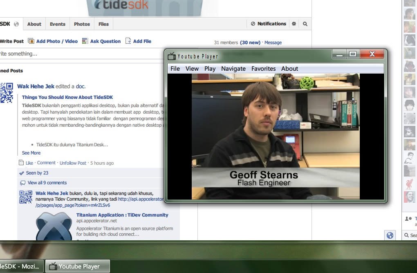Click Comment on the doc post
This screenshot has width=417, height=273.
point(46,163)
